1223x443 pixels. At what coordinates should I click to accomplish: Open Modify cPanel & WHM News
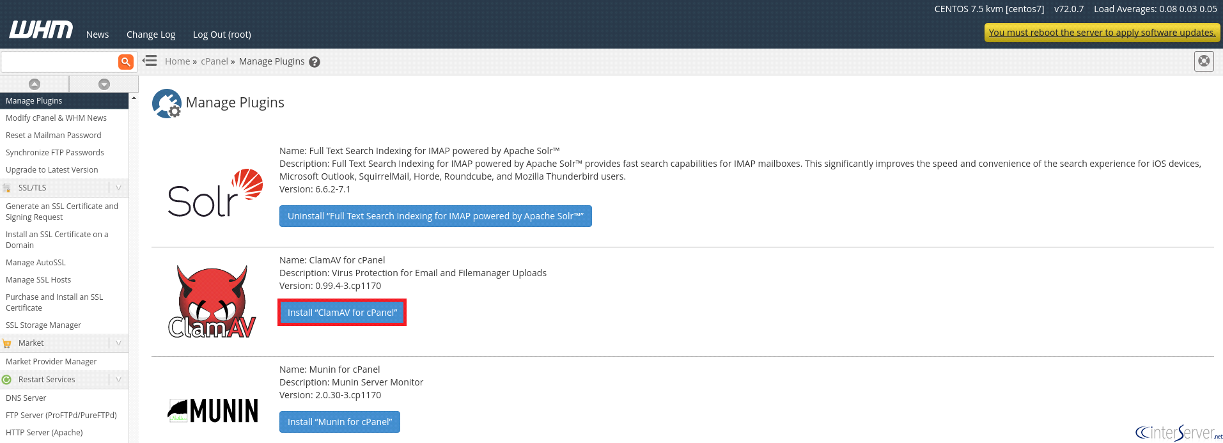point(56,118)
